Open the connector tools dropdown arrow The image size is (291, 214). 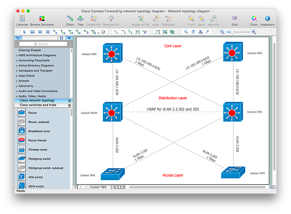[98, 33]
